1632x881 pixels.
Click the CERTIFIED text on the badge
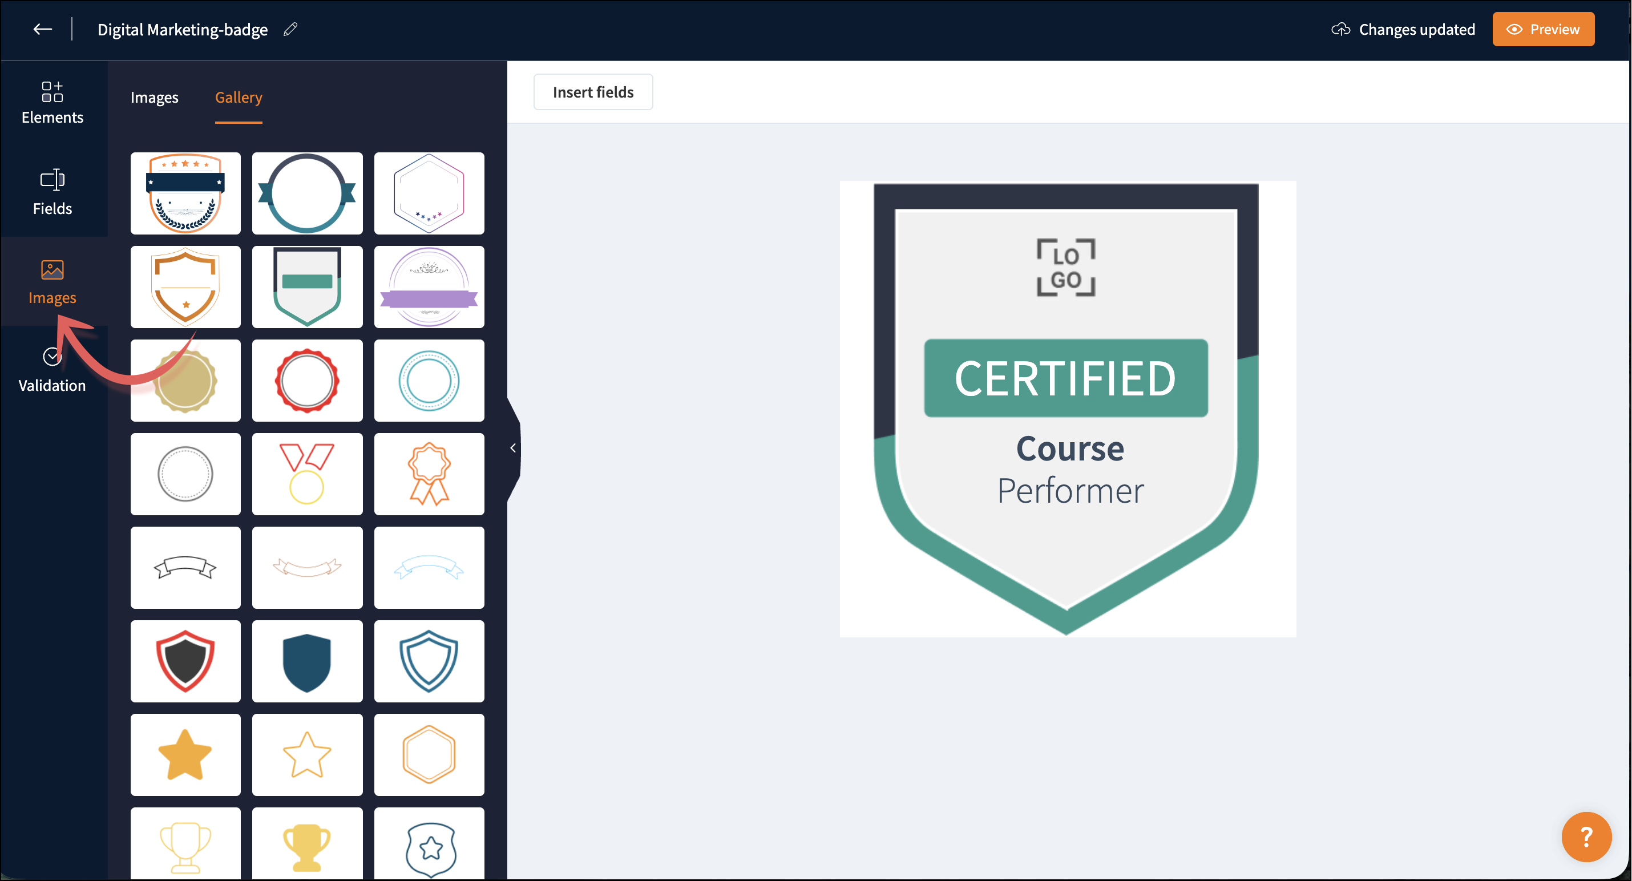[x=1065, y=378]
